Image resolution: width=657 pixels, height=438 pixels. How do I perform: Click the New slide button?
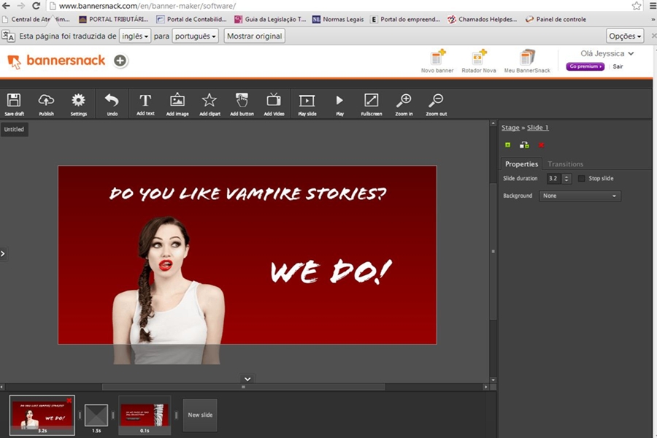pos(200,415)
